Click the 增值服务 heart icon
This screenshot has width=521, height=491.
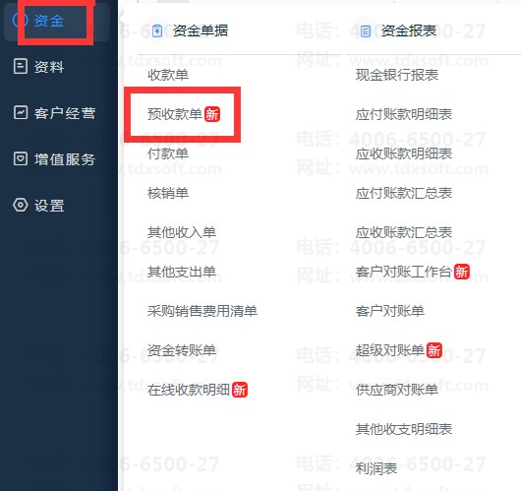(21, 158)
